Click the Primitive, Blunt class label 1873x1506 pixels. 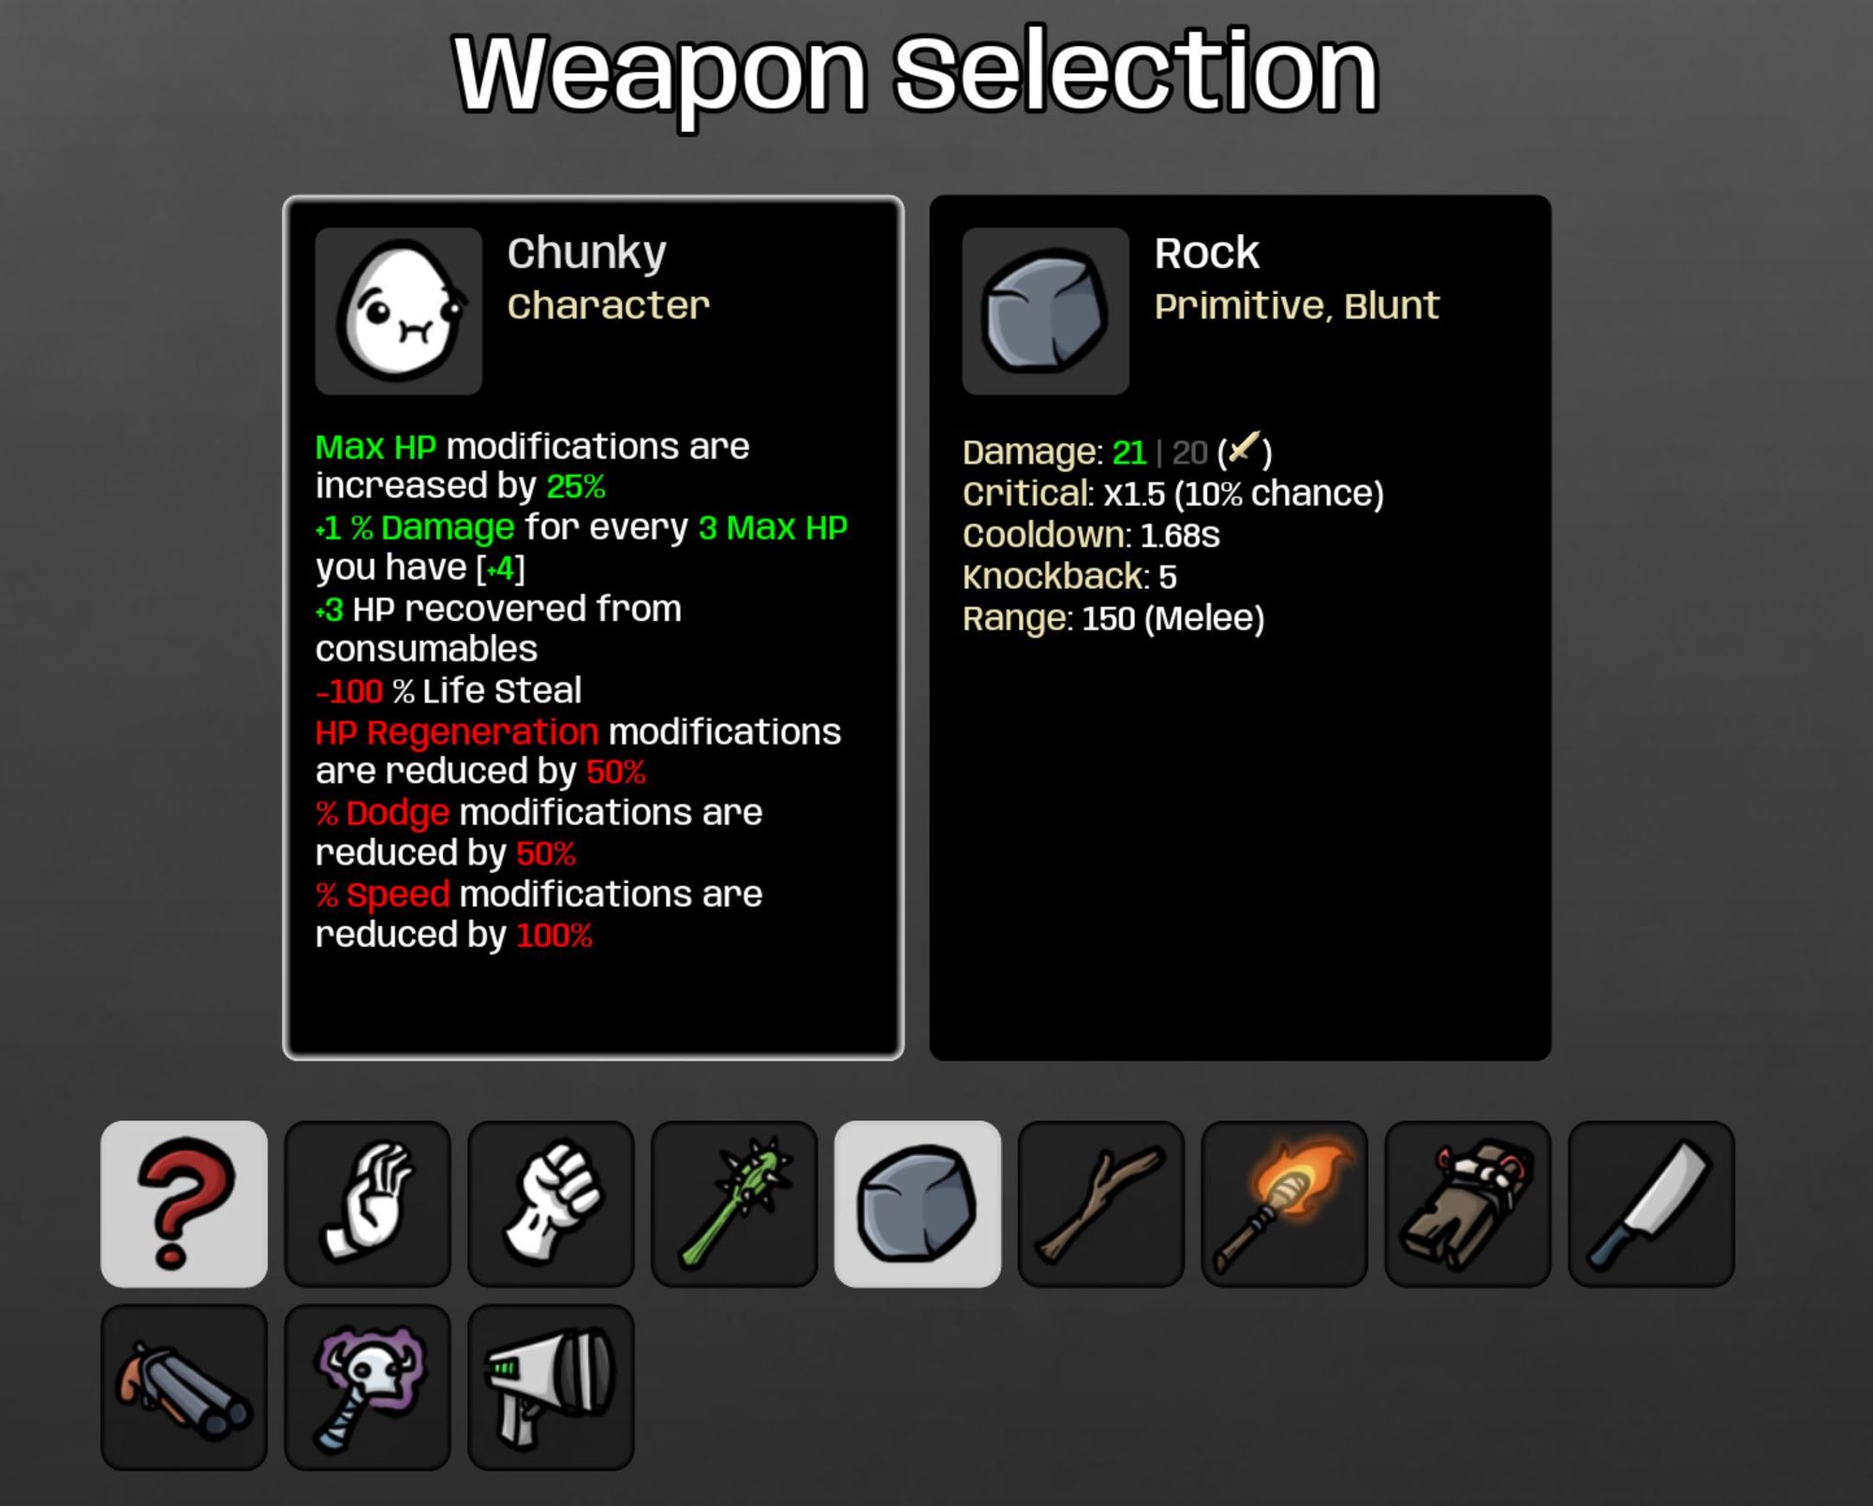(x=1296, y=306)
